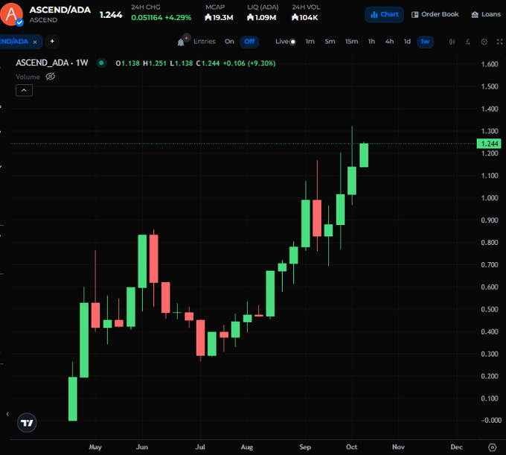Viewport: 506px width, 455px height.
Task: Select the 1d timeframe
Action: [x=407, y=42]
